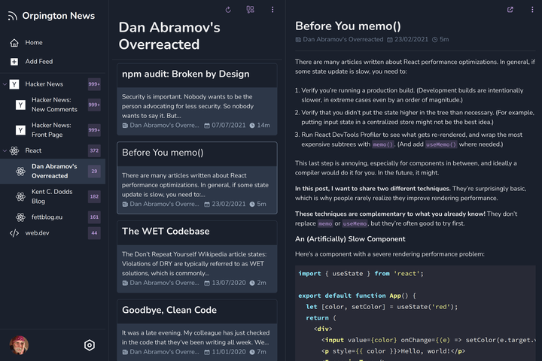Open Hacker News: New Comments feed
The width and height of the screenshot is (542, 361).
[x=53, y=105]
